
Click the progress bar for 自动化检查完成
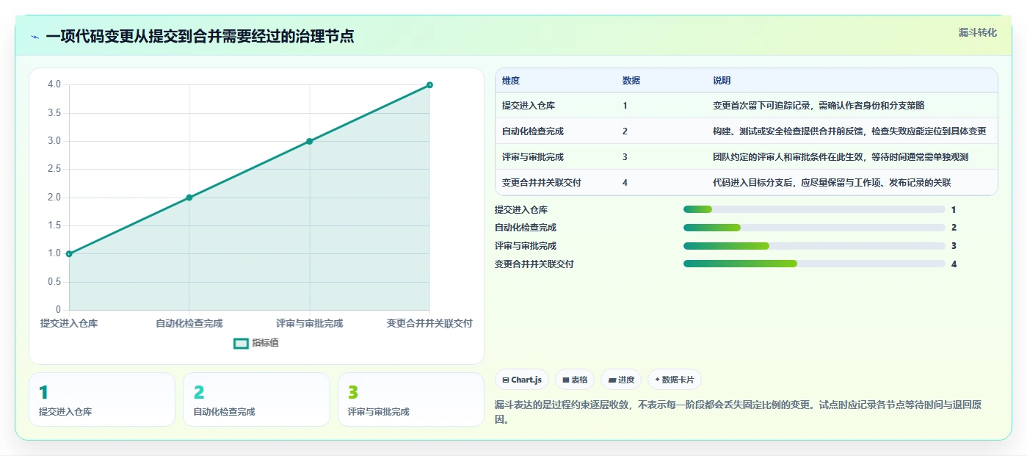814,228
